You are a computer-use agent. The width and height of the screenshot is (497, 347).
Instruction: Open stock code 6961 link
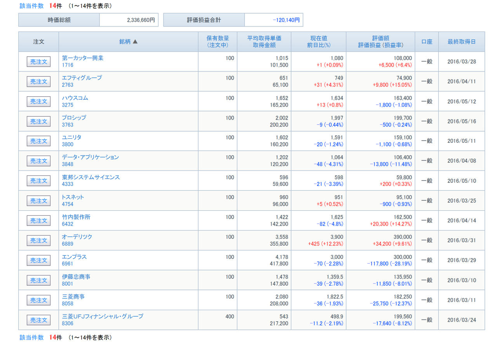[x=68, y=264]
